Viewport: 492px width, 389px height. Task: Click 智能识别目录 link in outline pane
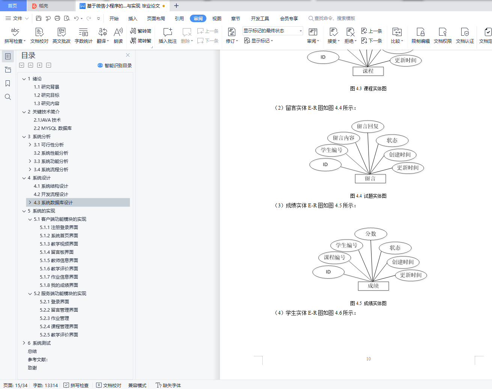[x=115, y=65]
